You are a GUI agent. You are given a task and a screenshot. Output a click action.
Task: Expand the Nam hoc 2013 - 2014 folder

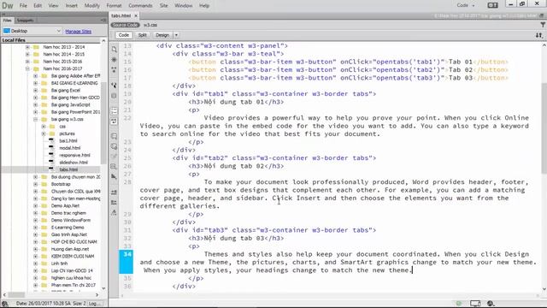[x=27, y=47]
